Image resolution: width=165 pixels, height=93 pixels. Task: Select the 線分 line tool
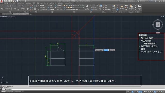[x=2, y=7]
